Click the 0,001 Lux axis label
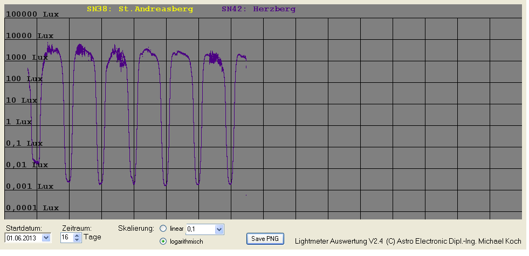Image resolution: width=529 pixels, height=256 pixels. click(30, 187)
